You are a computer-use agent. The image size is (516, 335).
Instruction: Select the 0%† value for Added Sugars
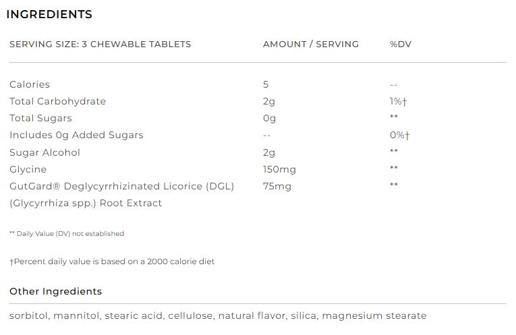click(399, 135)
